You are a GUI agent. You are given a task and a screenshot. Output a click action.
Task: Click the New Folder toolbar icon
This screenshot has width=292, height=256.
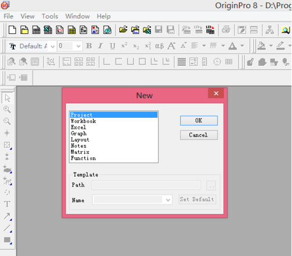tap(24, 30)
